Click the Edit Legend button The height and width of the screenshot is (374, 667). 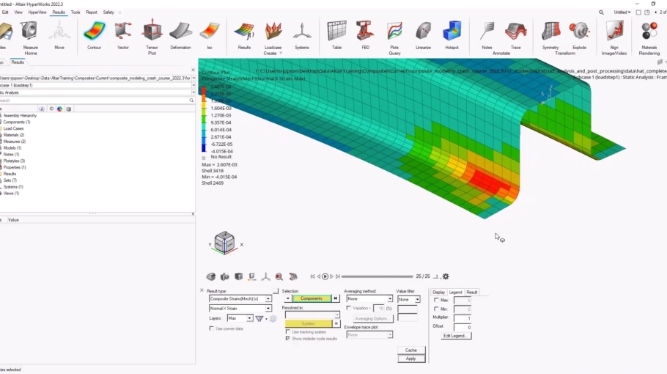[x=455, y=336]
